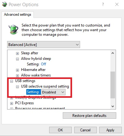This screenshot has height=136, width=124.
Task: Select the Advanced settings tab
Action: tap(18, 14)
